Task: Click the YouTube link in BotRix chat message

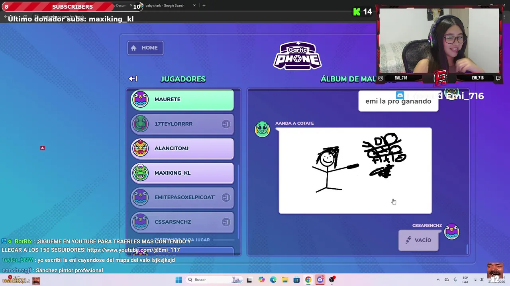Action: pyautogui.click(x=133, y=250)
